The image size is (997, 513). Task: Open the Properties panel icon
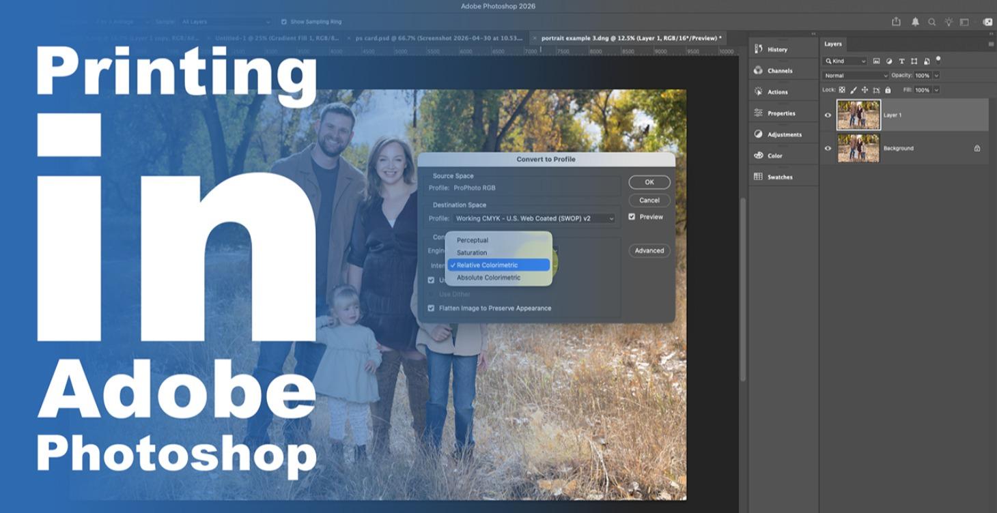pyautogui.click(x=758, y=113)
